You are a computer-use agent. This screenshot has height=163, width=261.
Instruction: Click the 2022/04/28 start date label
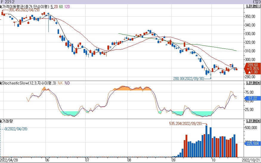click(x=9, y=160)
